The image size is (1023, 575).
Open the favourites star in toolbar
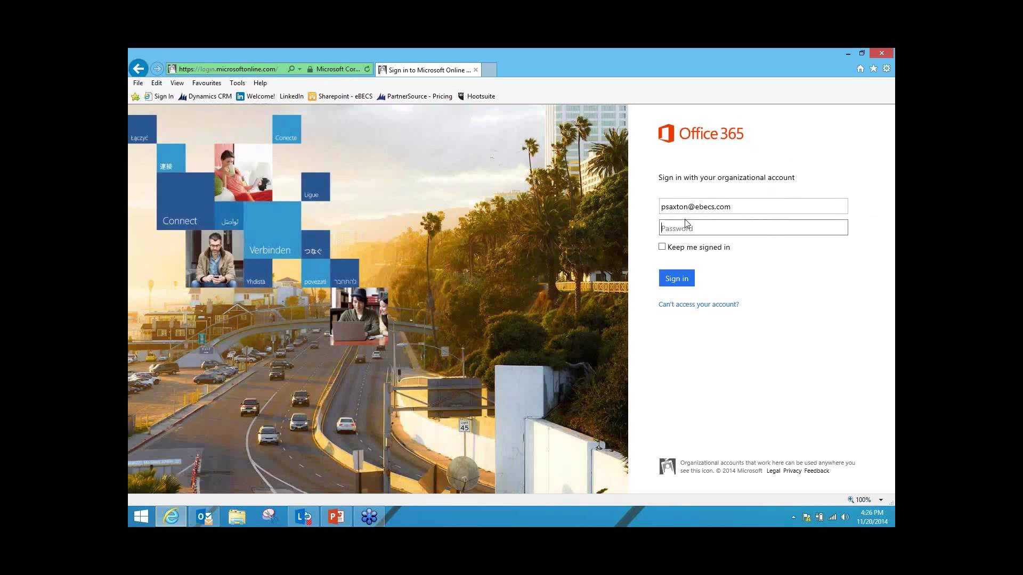[873, 69]
